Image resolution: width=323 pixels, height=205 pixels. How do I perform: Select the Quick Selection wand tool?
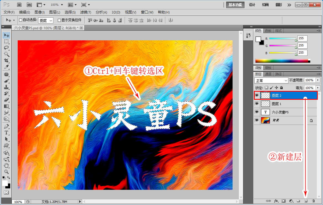(x=6, y=54)
